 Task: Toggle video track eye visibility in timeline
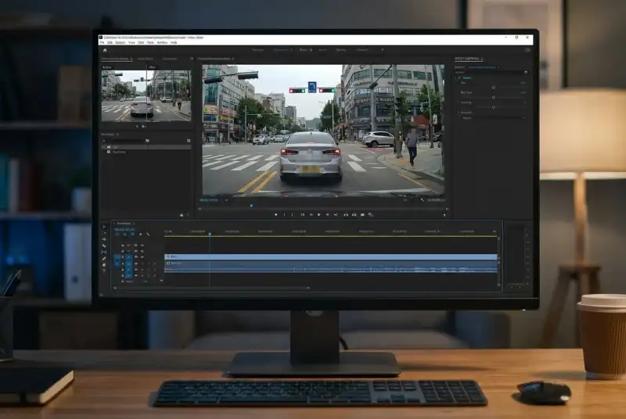click(136, 256)
